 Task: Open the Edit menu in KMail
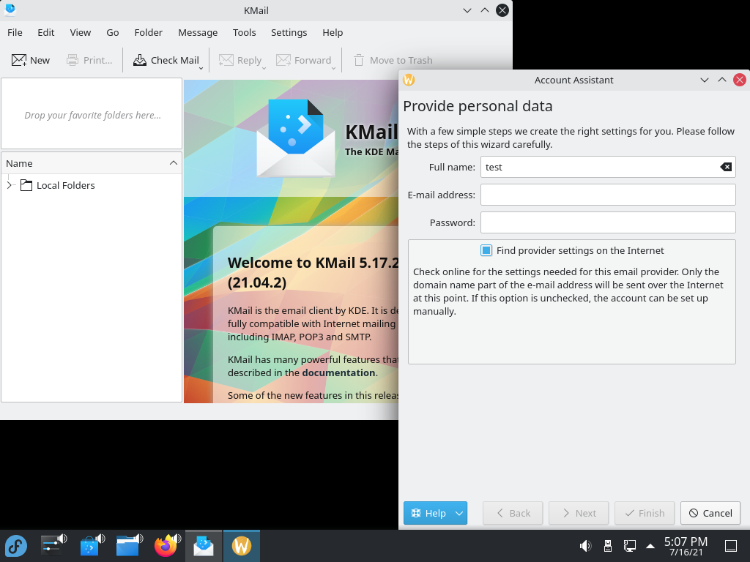[46, 32]
